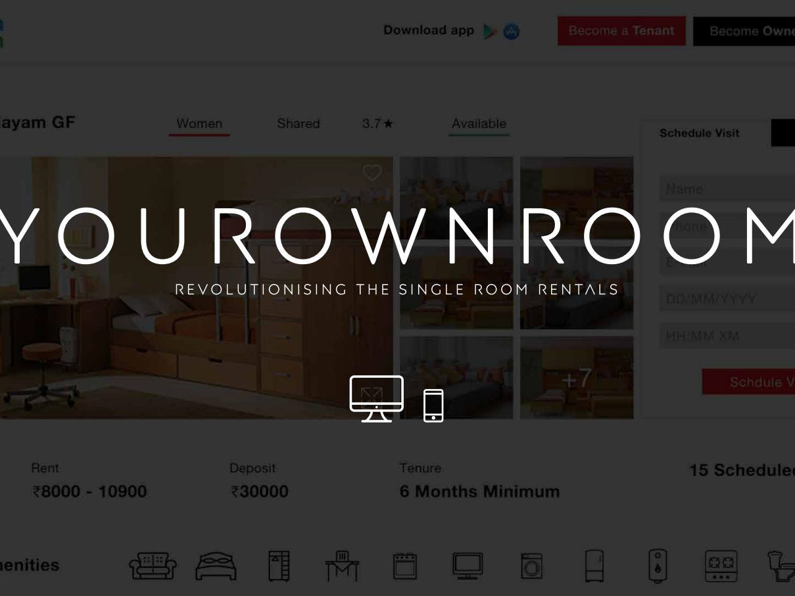The image size is (795, 596).
Task: Focus the HH:MM XM time field
Action: coord(727,336)
